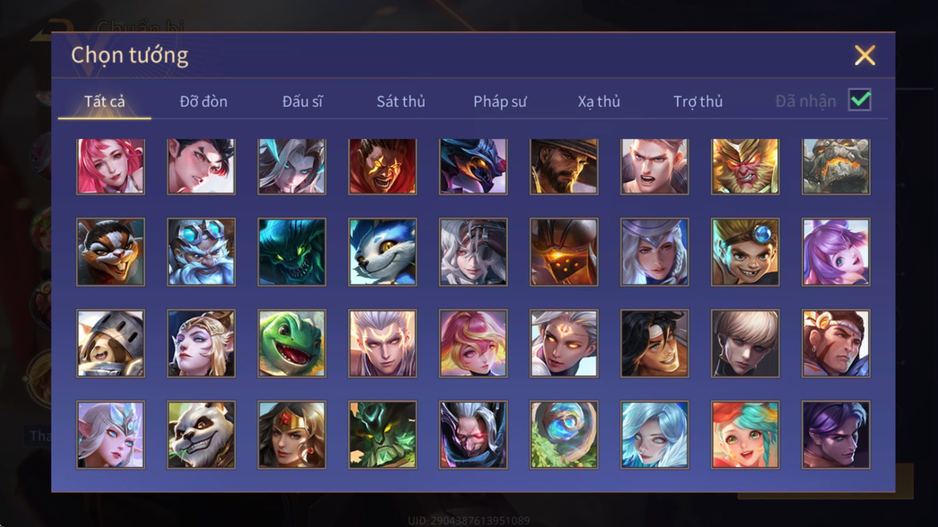Pick the bear wearing knight helmet
This screenshot has height=527, width=938.
tap(110, 343)
